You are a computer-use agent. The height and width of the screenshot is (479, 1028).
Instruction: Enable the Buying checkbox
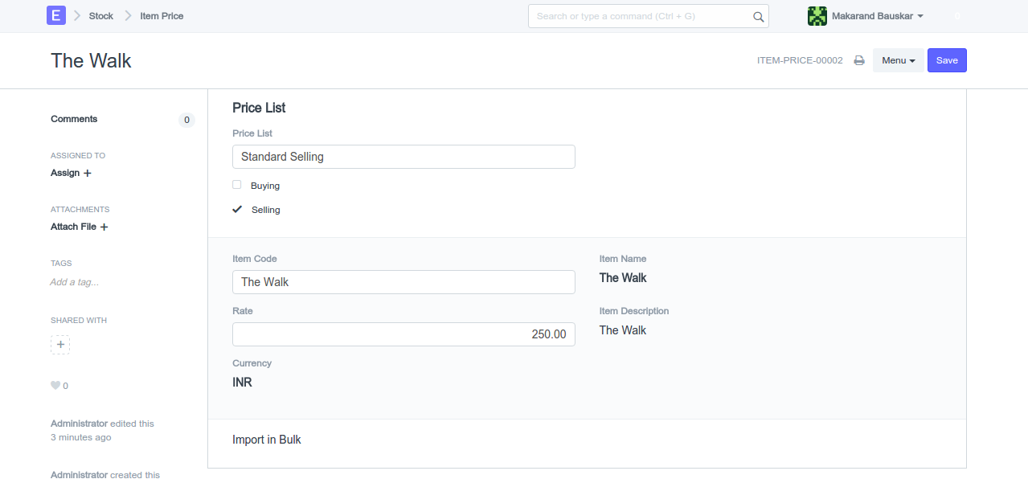point(237,185)
